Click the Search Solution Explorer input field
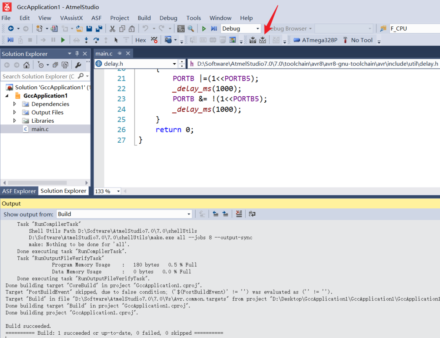This screenshot has width=440, height=338. click(39, 76)
